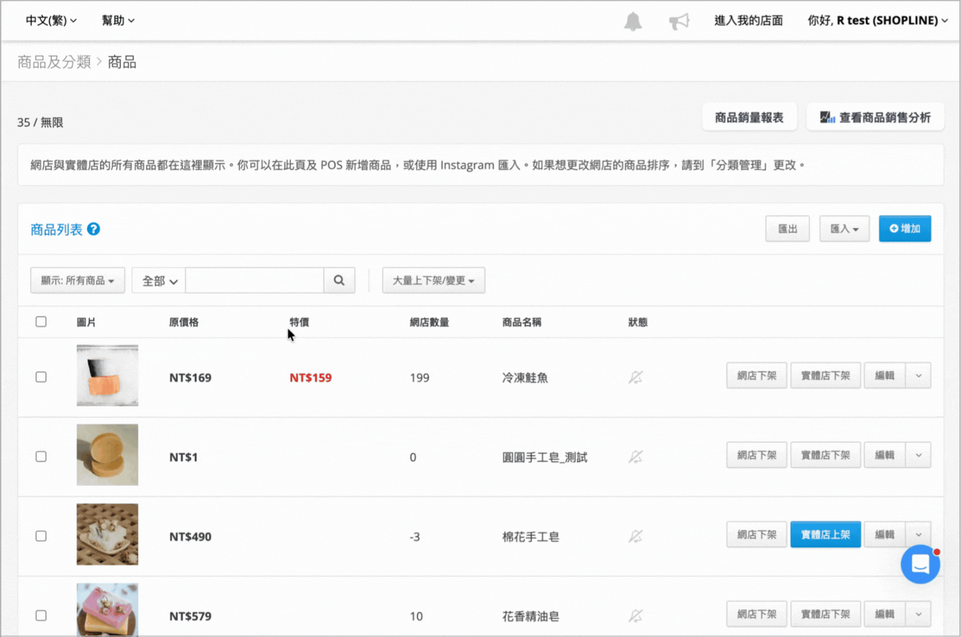The image size is (961, 637).
Task: Open the announcements megaphone icon
Action: (x=679, y=21)
